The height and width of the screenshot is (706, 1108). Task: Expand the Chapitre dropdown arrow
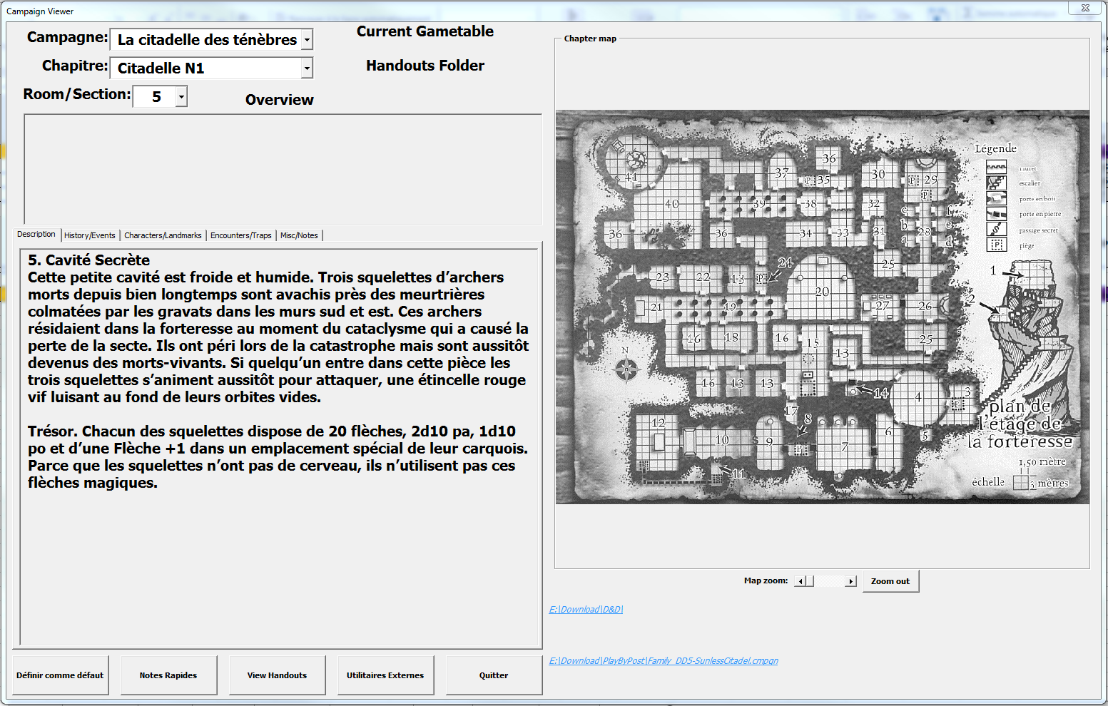tap(307, 68)
